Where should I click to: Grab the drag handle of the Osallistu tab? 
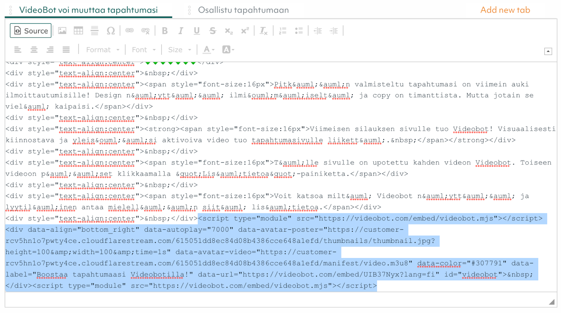[x=189, y=10]
